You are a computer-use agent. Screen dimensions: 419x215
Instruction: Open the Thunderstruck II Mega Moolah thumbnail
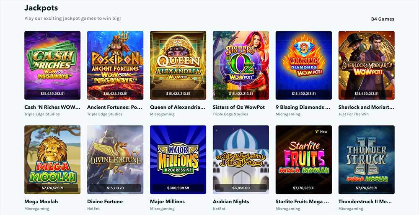pyautogui.click(x=366, y=159)
